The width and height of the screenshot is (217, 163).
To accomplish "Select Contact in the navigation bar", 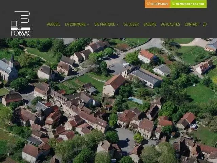I will pyautogui.click(x=192, y=24).
